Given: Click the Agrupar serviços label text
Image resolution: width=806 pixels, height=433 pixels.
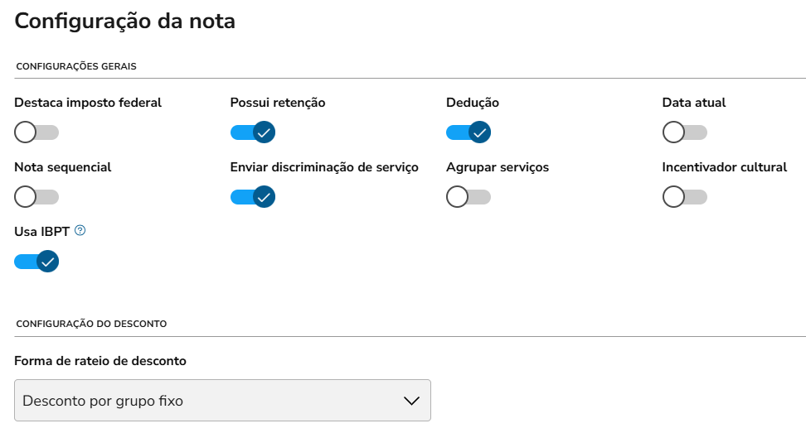Looking at the screenshot, I should click(x=498, y=167).
